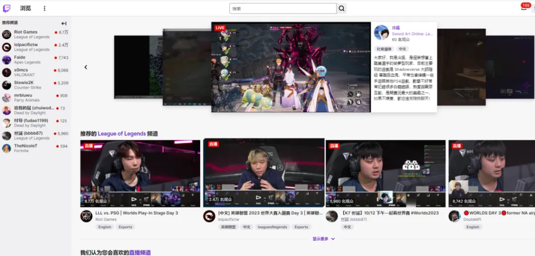Click Esports tag under lolpacifictw stream
Image resolution: width=535 pixels, height=256 pixels.
pyautogui.click(x=301, y=227)
